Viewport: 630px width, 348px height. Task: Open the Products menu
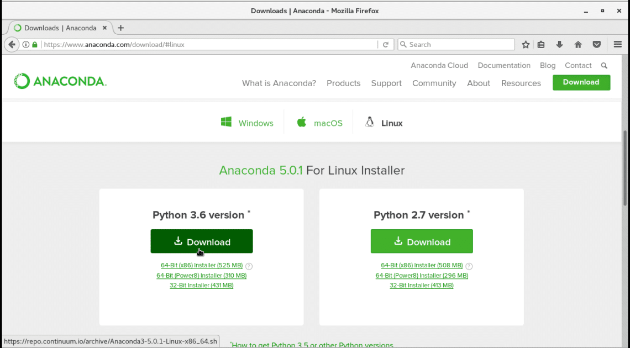(x=344, y=83)
